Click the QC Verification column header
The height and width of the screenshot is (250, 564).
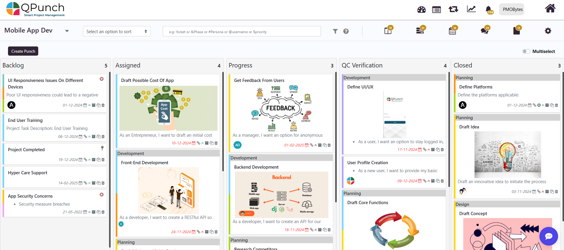(x=362, y=65)
